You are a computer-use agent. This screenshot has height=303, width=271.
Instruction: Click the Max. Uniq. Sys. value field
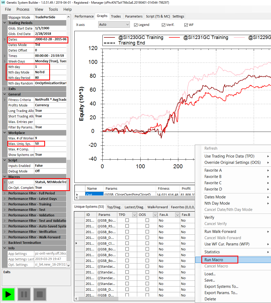click(x=39, y=144)
